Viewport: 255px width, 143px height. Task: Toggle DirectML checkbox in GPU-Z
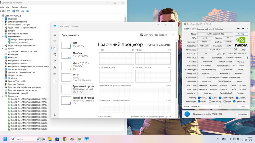pos(237,98)
